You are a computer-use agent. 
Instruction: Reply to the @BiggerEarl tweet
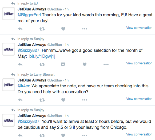[20, 29]
